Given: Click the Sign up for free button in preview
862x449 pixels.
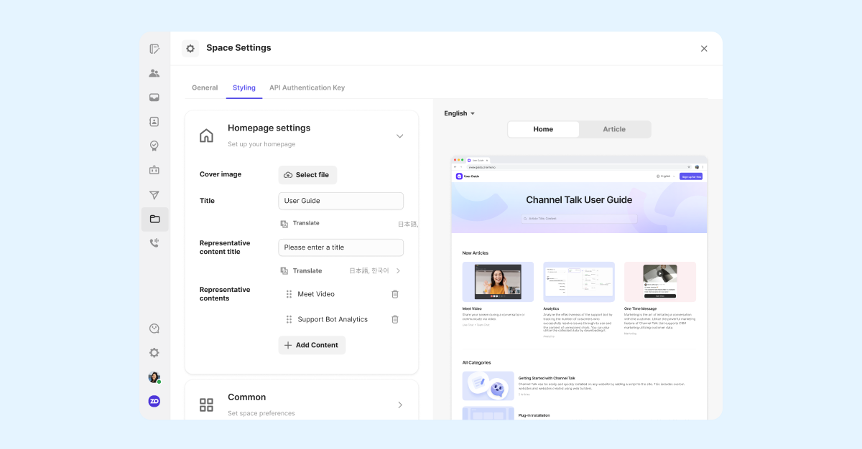Looking at the screenshot, I should pyautogui.click(x=691, y=176).
